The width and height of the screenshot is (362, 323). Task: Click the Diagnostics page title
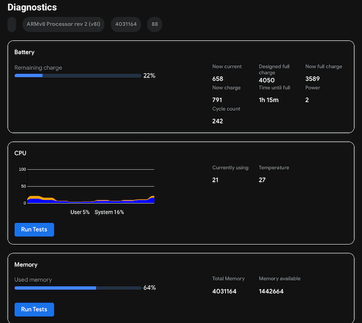32,7
